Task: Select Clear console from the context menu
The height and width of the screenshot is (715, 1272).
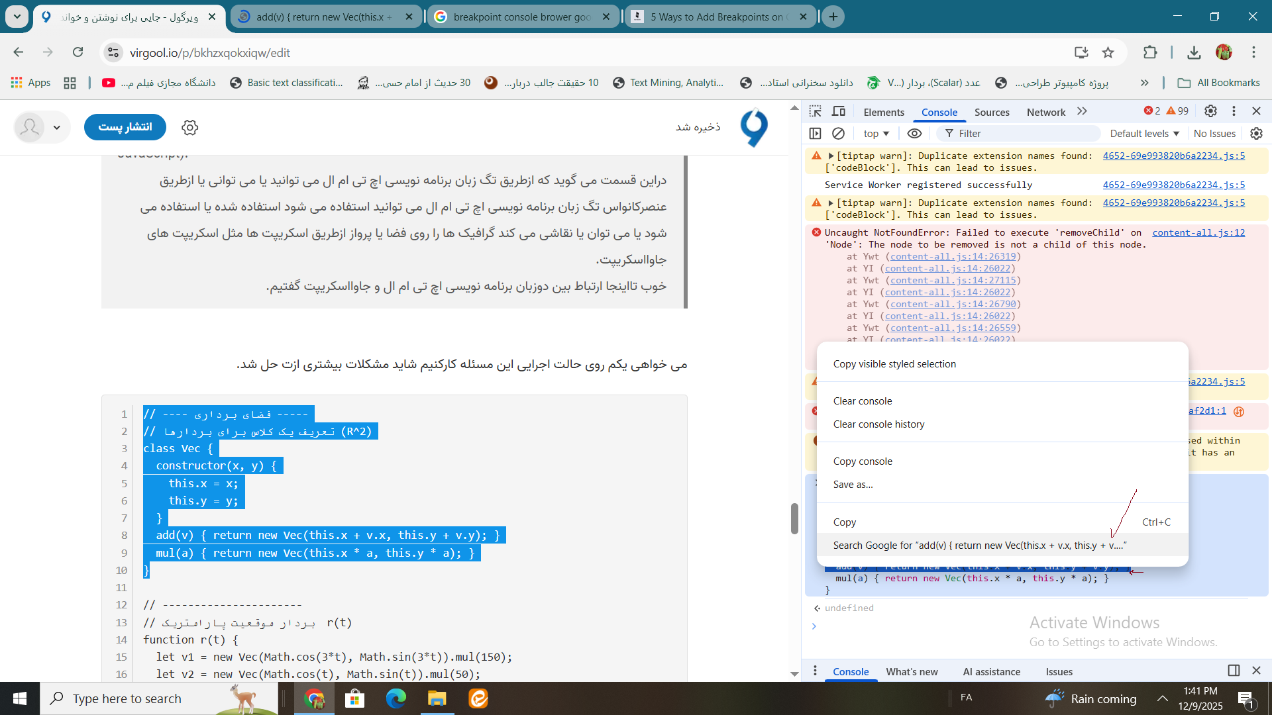Action: [863, 401]
